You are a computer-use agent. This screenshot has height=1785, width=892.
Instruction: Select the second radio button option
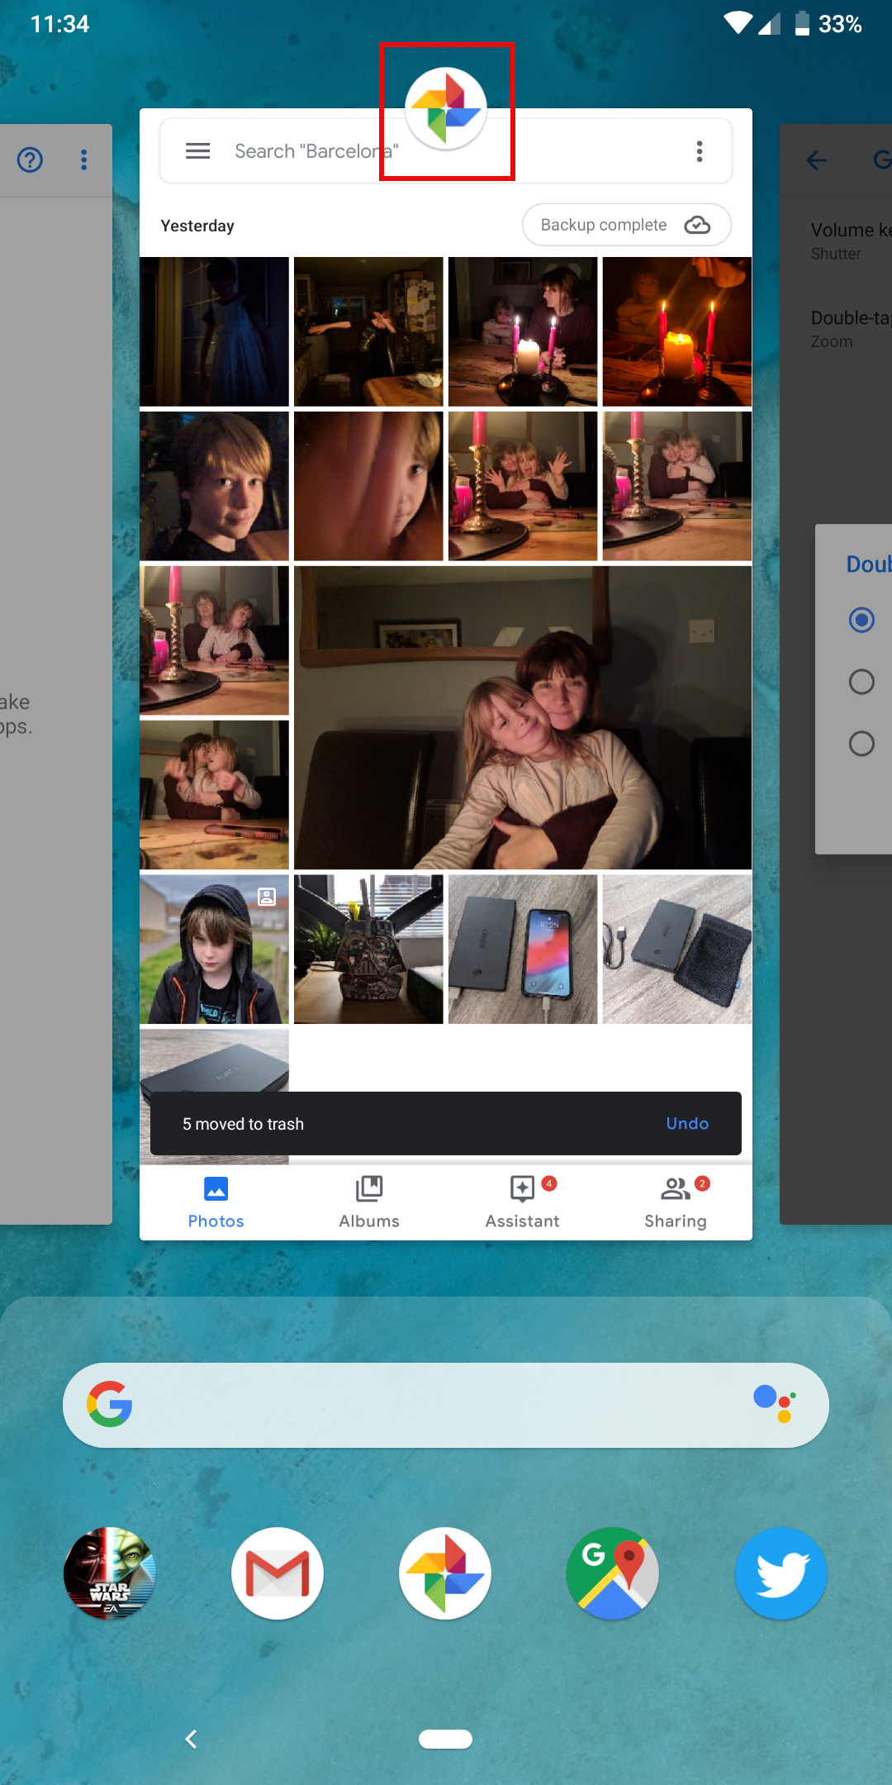[x=861, y=682]
